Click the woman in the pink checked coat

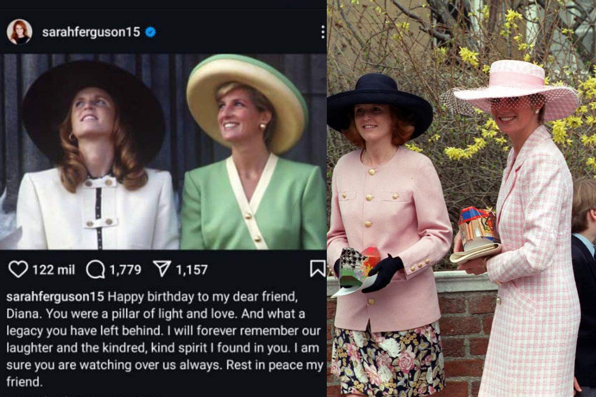click(526, 238)
